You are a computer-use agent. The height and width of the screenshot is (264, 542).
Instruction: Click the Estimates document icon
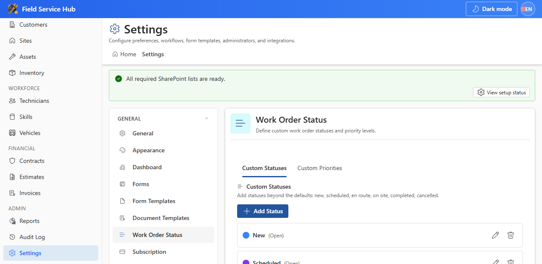click(12, 177)
